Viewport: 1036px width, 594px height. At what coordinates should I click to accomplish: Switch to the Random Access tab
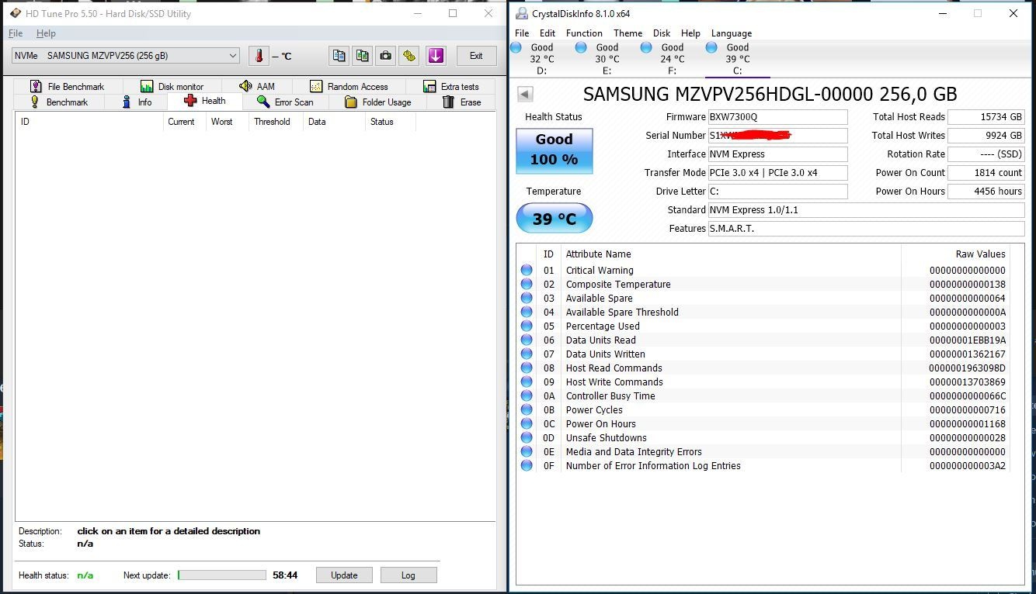(349, 87)
